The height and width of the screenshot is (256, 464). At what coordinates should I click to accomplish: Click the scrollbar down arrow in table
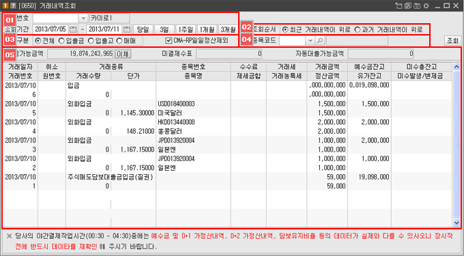click(456, 223)
